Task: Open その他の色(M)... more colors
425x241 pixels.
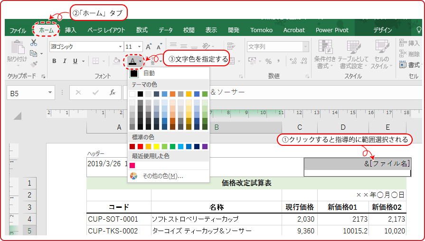Action: 169,176
